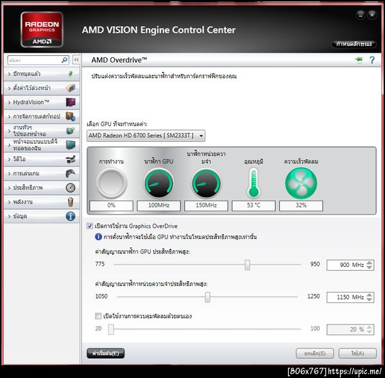Click the 53 °C temperature value
This screenshot has width=385, height=378.
click(253, 205)
